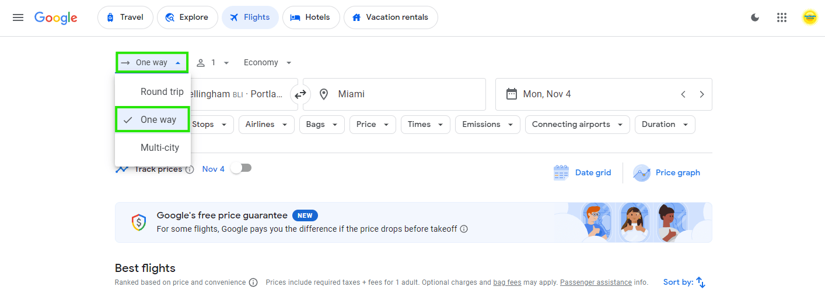The height and width of the screenshot is (297, 825).
Task: Expand the Economy class dropdown
Action: click(268, 63)
